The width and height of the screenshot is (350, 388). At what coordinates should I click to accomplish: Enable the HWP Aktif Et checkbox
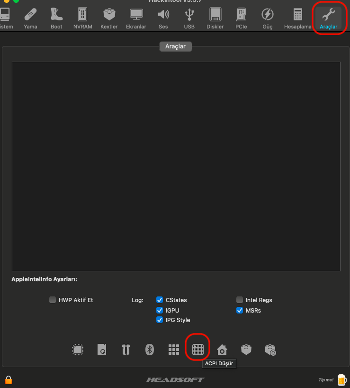click(x=53, y=300)
